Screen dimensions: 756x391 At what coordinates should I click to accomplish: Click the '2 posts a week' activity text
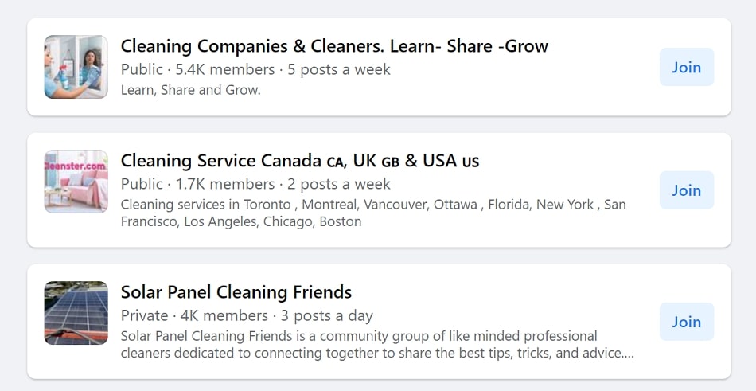(x=339, y=184)
